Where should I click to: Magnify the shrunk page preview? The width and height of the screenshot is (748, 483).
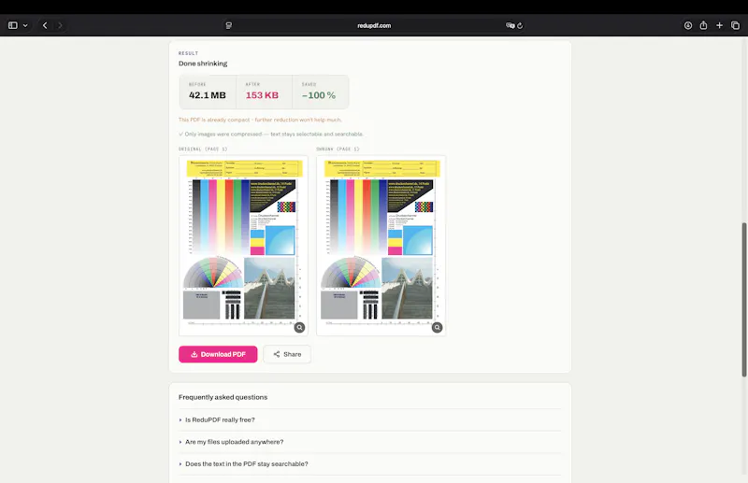coord(437,328)
